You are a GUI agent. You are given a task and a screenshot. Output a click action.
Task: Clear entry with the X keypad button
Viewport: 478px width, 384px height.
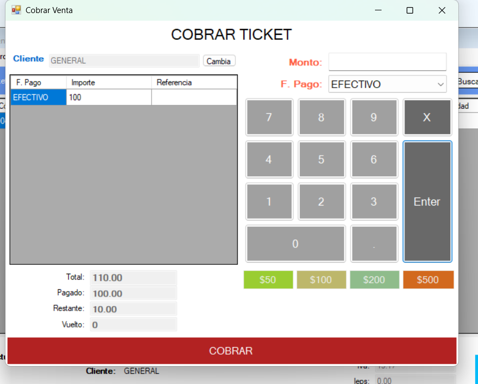tap(427, 117)
